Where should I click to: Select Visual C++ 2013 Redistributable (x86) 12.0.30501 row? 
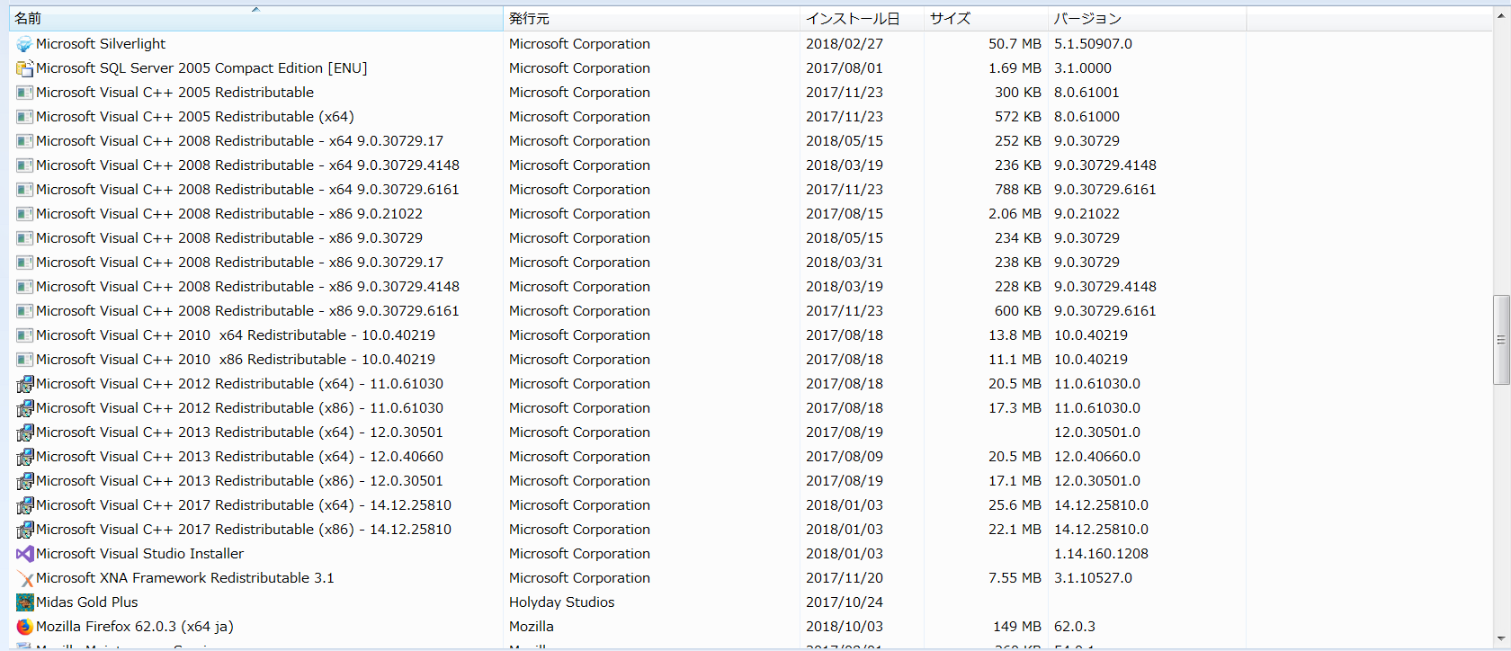click(239, 481)
